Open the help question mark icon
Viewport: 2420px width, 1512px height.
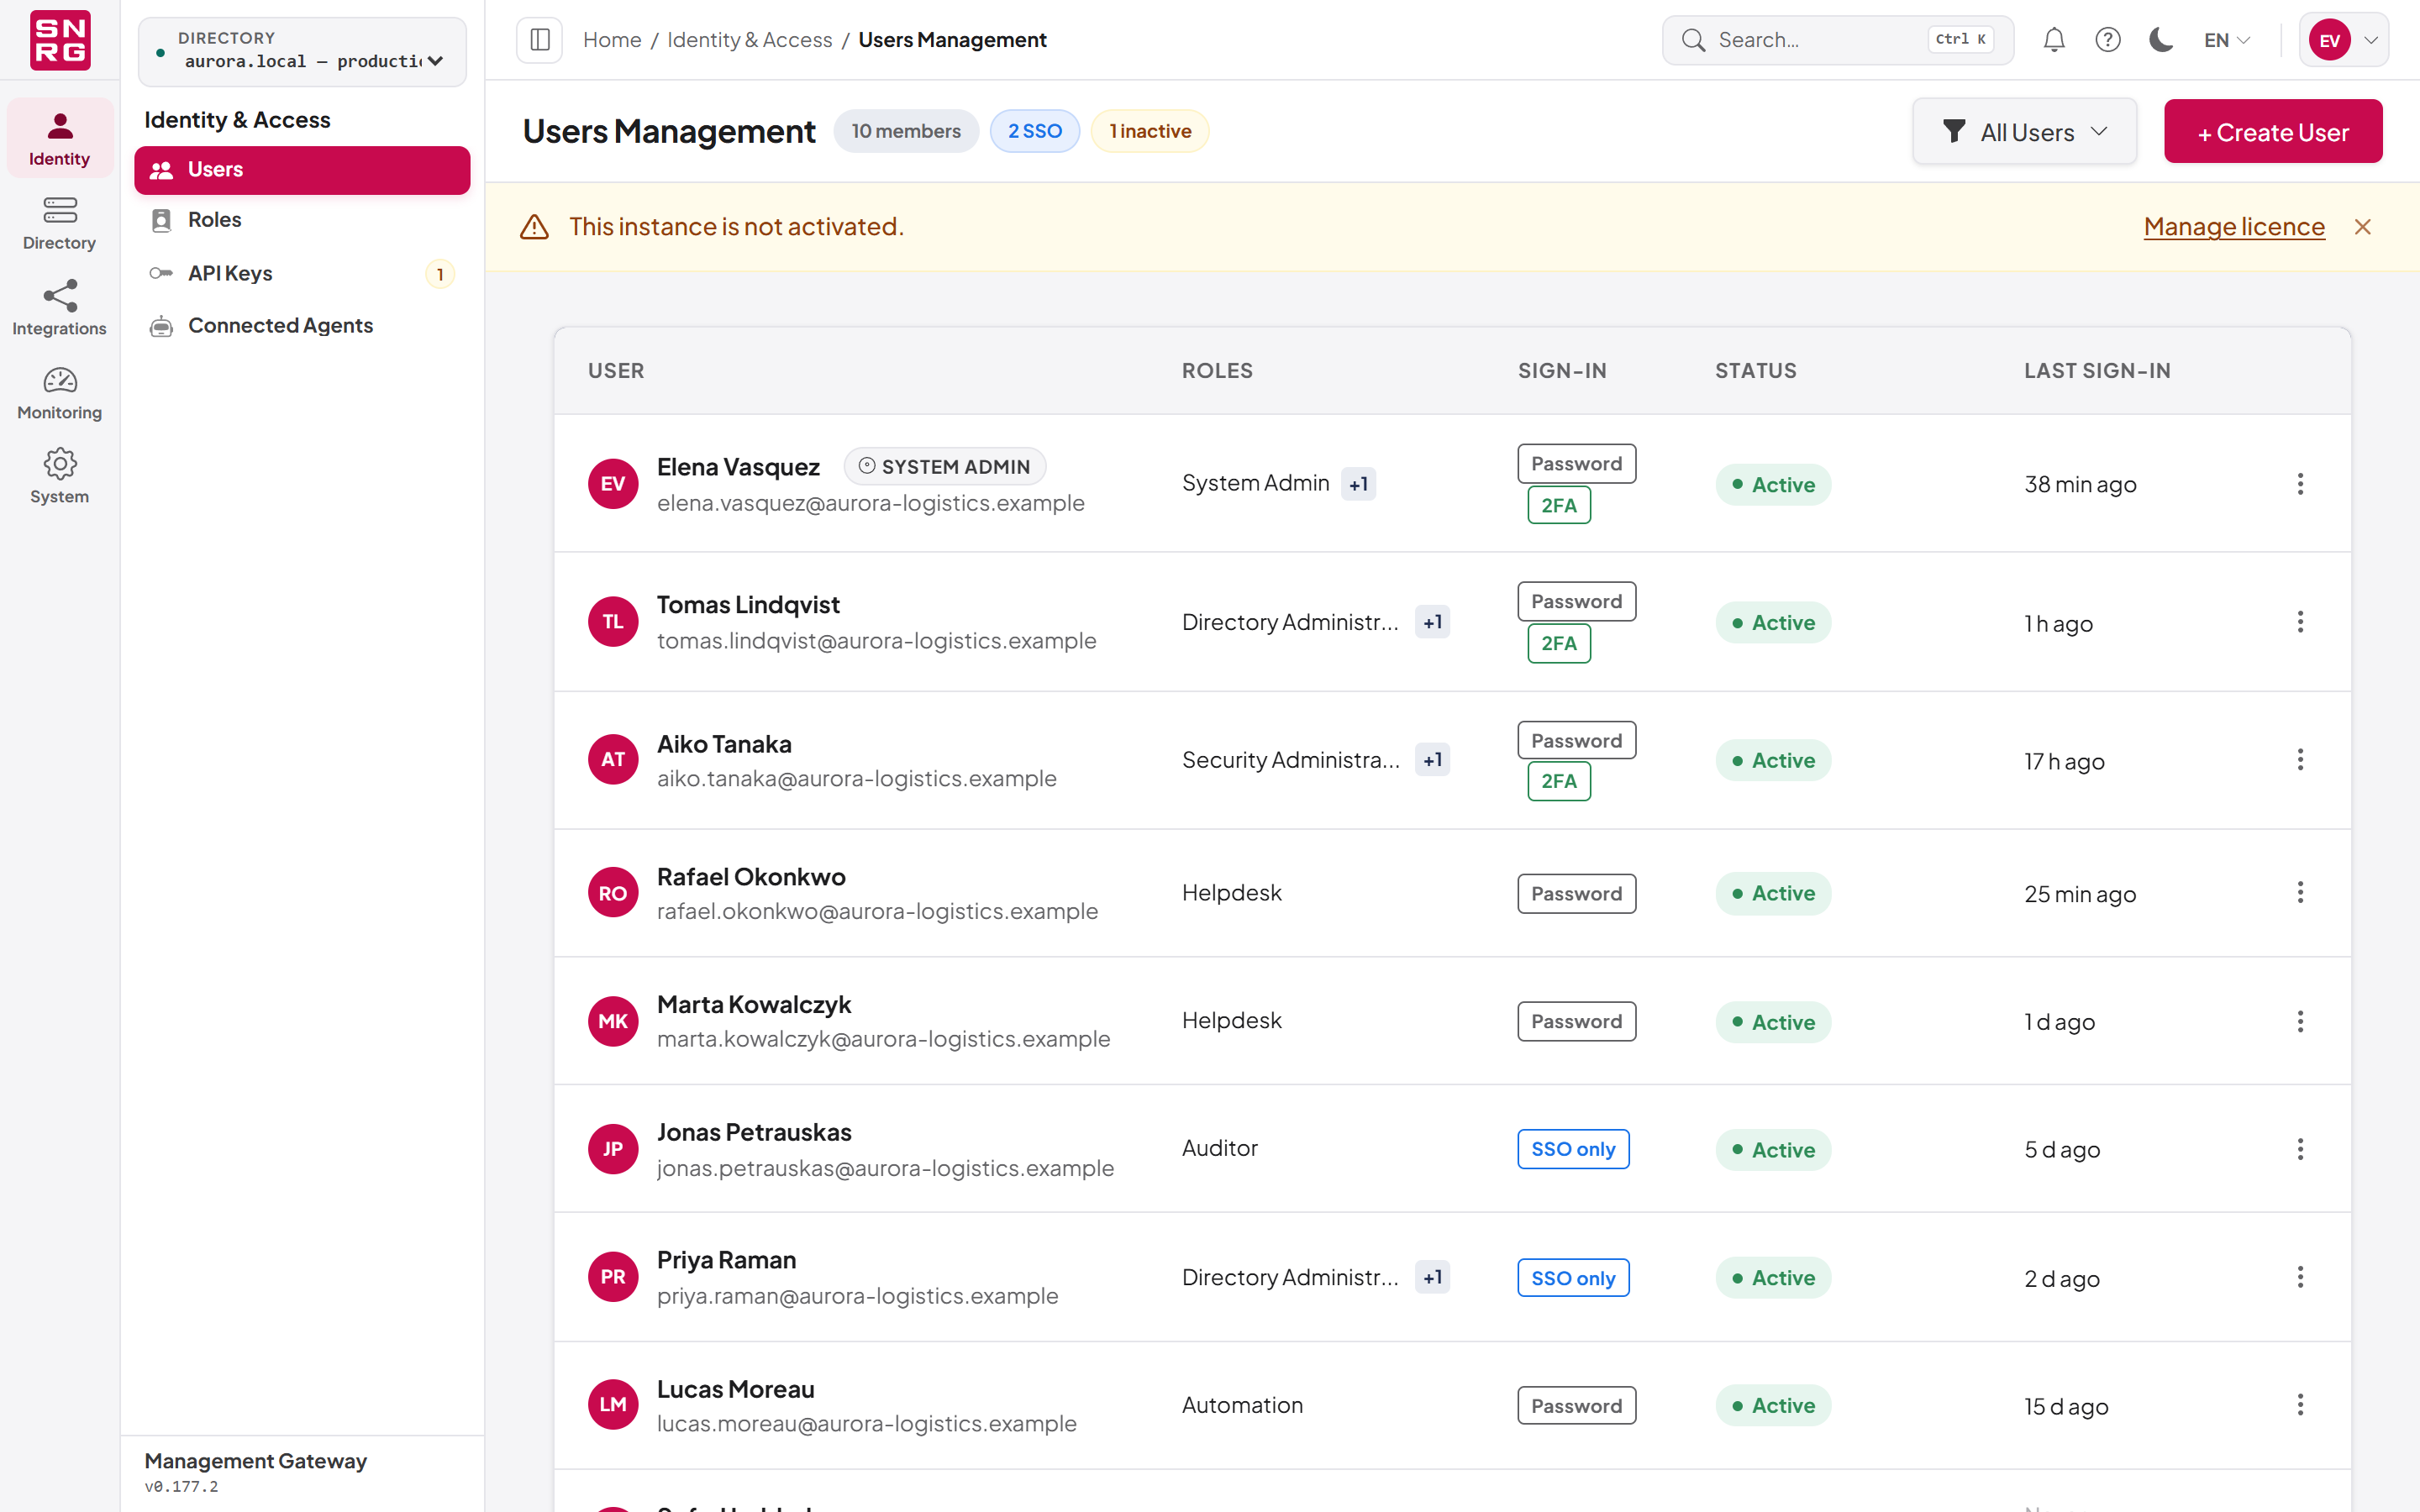coord(2108,40)
